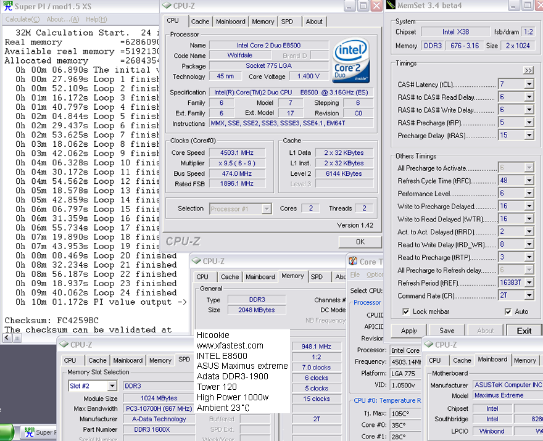Screen dimensions: 543x441
Task: Click Super PI horizontal scrollbar left arrow
Action: click(7, 338)
